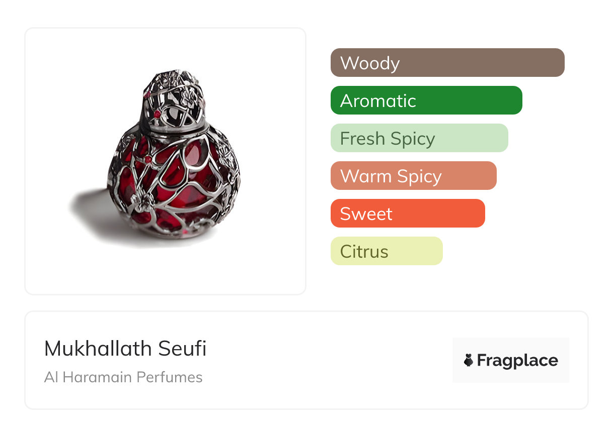
Task: Click the Fragplace perfume bottle logo icon
Action: [469, 360]
